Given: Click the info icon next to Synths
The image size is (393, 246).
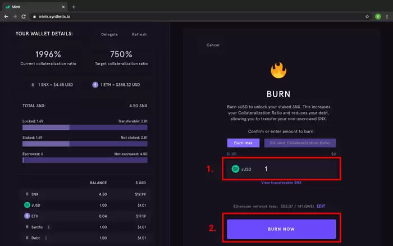Looking at the screenshot, I should click(48, 226).
